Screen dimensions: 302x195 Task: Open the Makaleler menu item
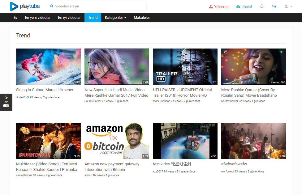pos(142,18)
